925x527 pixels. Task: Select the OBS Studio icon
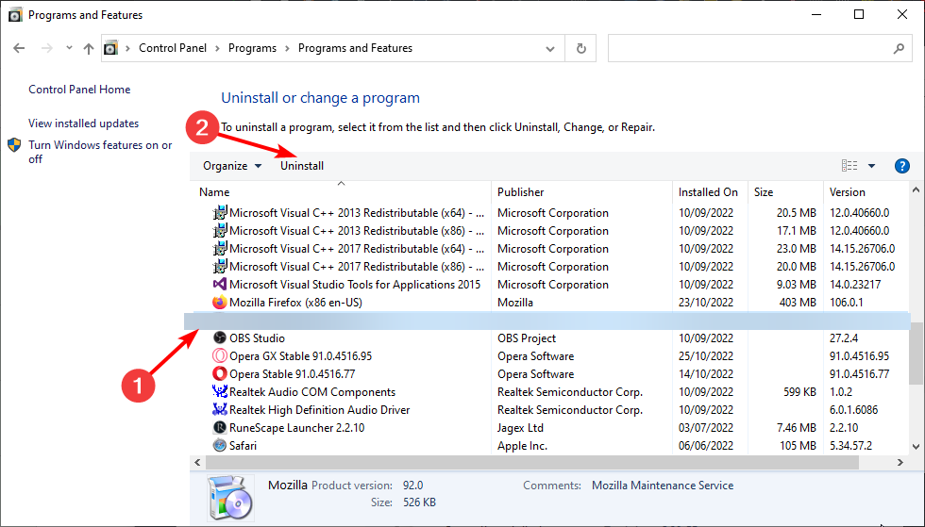[x=219, y=338]
